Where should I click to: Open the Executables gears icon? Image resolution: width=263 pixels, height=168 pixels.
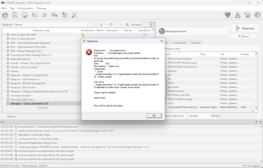point(54,15)
